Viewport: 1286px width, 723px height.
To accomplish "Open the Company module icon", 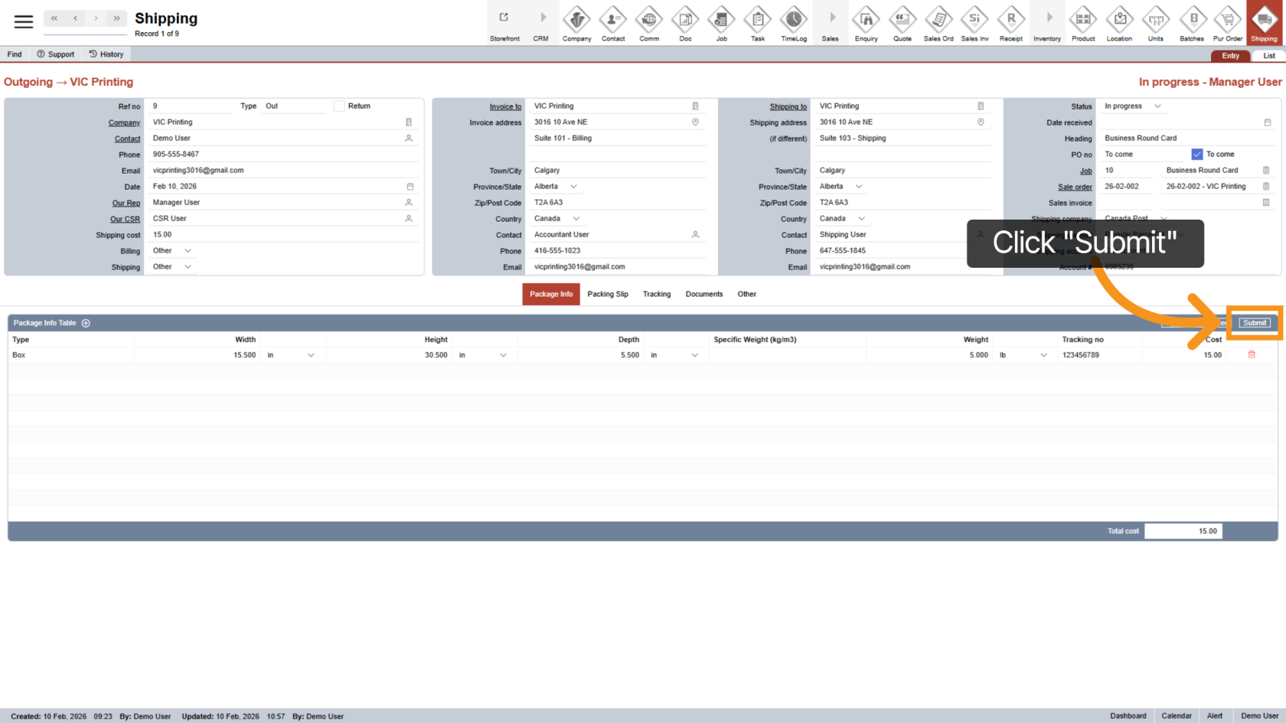I will 576,23.
